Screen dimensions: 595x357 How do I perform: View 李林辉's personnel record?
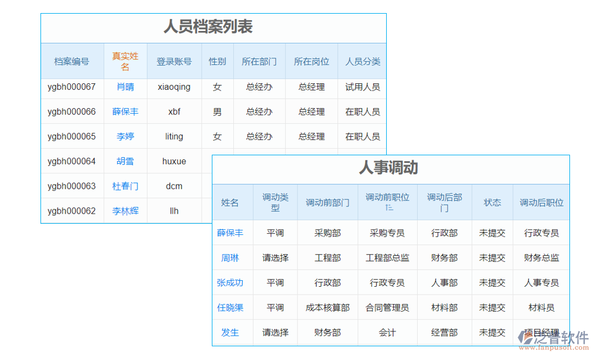pyautogui.click(x=125, y=211)
